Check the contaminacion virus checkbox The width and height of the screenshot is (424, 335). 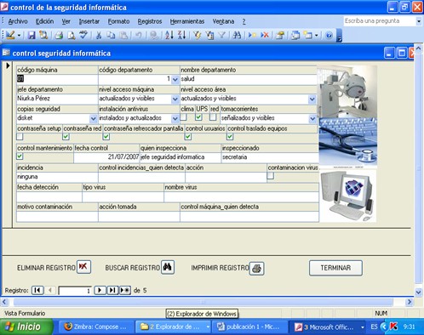(271, 176)
